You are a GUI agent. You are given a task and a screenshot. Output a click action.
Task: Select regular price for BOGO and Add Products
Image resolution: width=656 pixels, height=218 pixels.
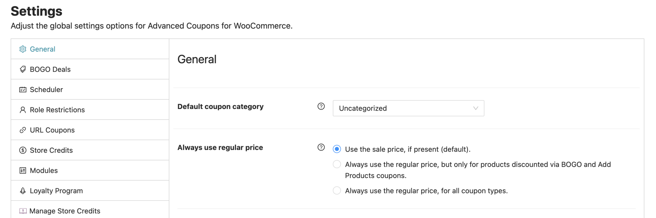[337, 164]
